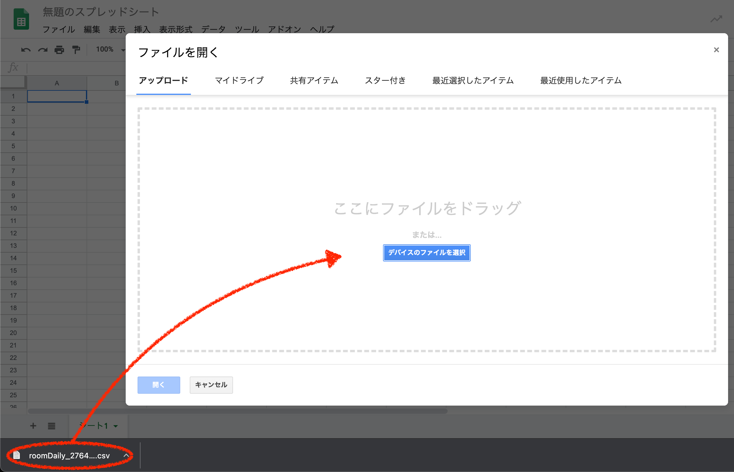734x472 pixels.
Task: Select the 最近使用したアイテム tab
Action: (580, 81)
